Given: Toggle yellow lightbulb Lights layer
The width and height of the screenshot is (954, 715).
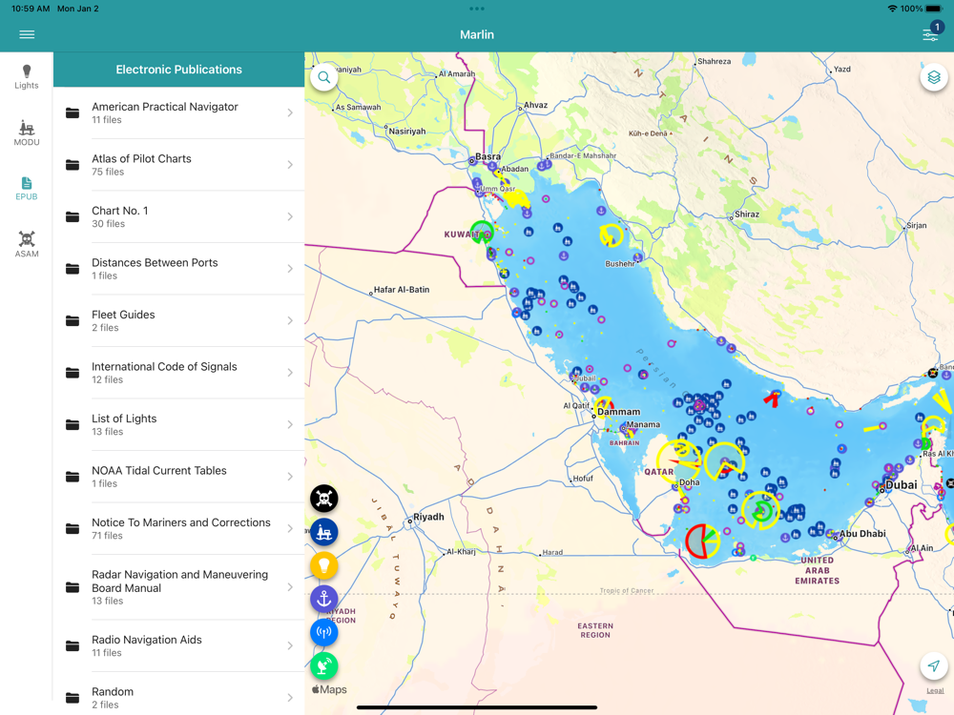Looking at the screenshot, I should 324,565.
